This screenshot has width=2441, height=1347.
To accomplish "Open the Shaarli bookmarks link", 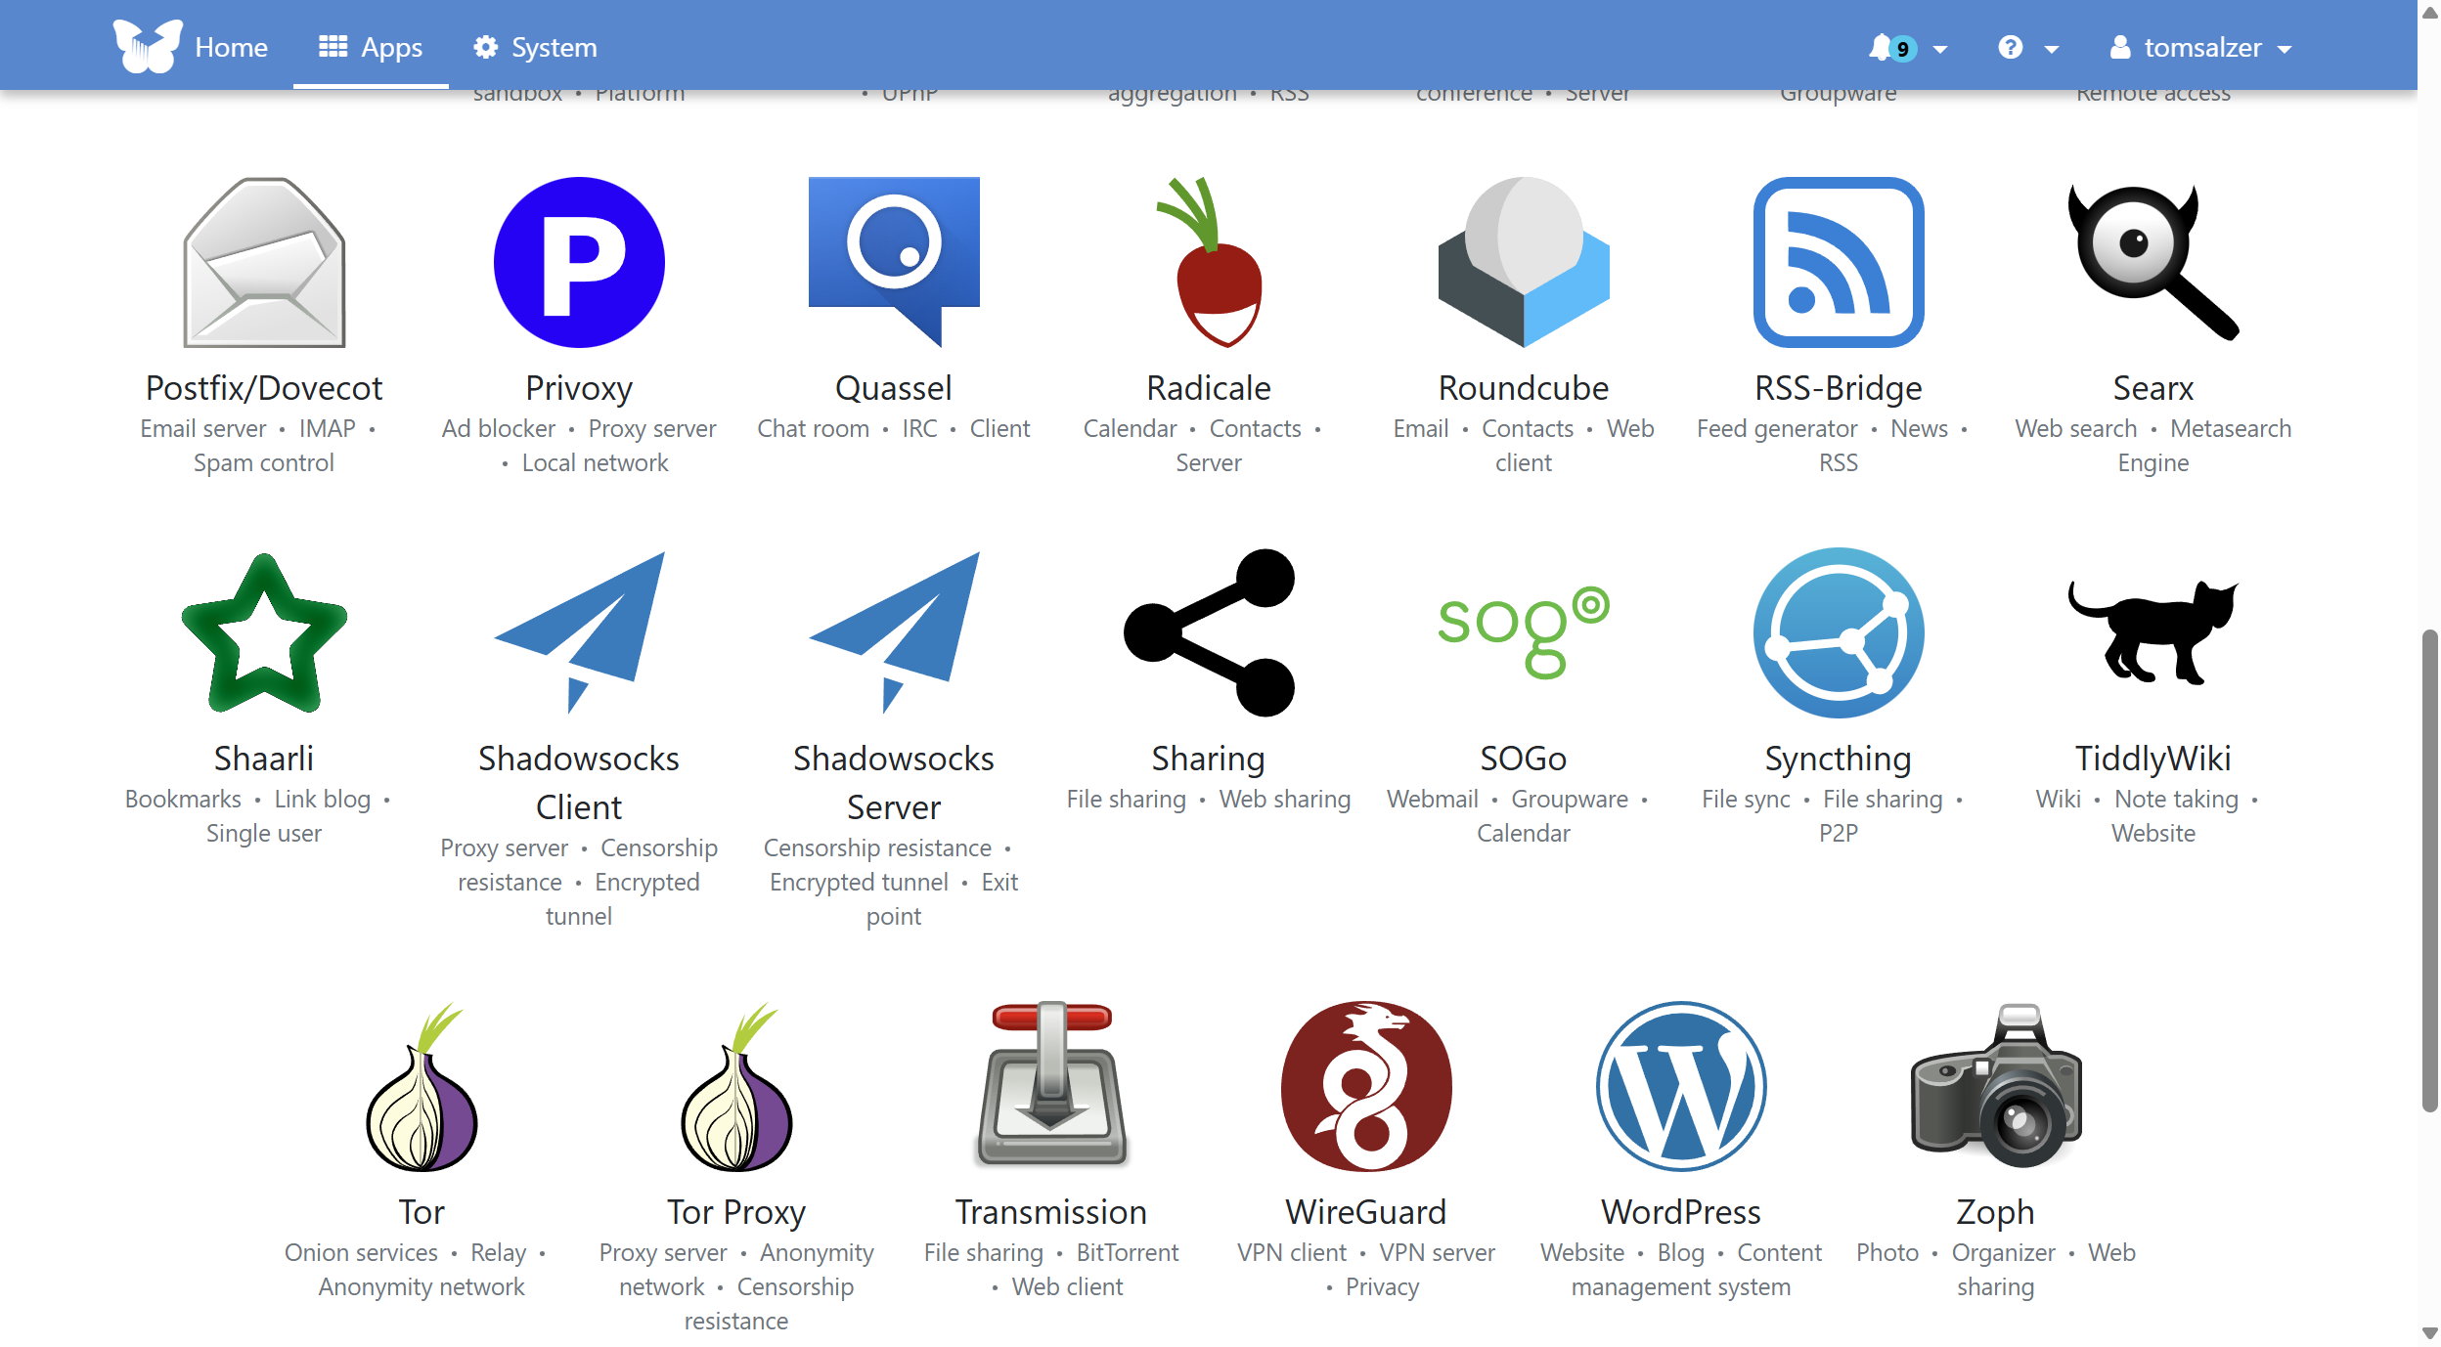I will point(263,630).
